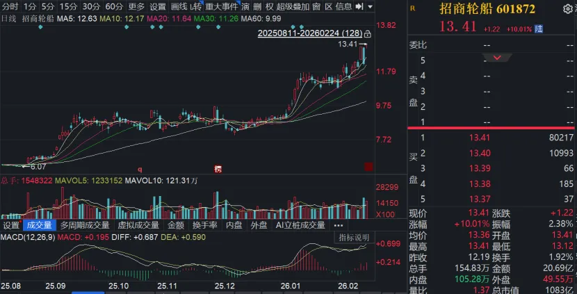The image size is (577, 294).
Task: Click buy level 2 price 13.40
Action: [x=480, y=153]
